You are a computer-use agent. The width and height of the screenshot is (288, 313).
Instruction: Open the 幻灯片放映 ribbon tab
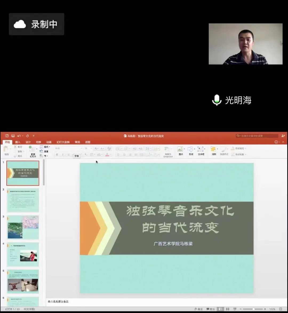[63, 142]
